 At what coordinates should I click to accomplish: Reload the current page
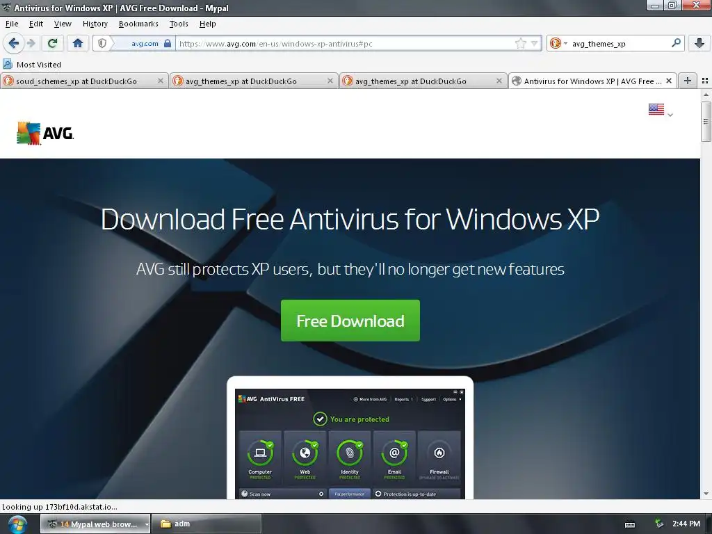click(x=52, y=44)
